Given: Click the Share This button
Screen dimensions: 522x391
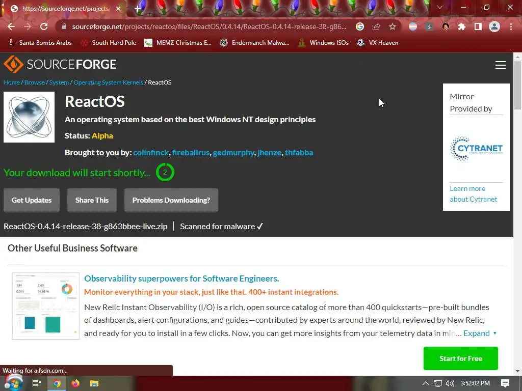Looking at the screenshot, I should pyautogui.click(x=92, y=200).
